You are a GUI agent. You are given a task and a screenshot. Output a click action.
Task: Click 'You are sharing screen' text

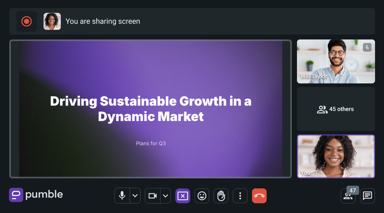(103, 21)
